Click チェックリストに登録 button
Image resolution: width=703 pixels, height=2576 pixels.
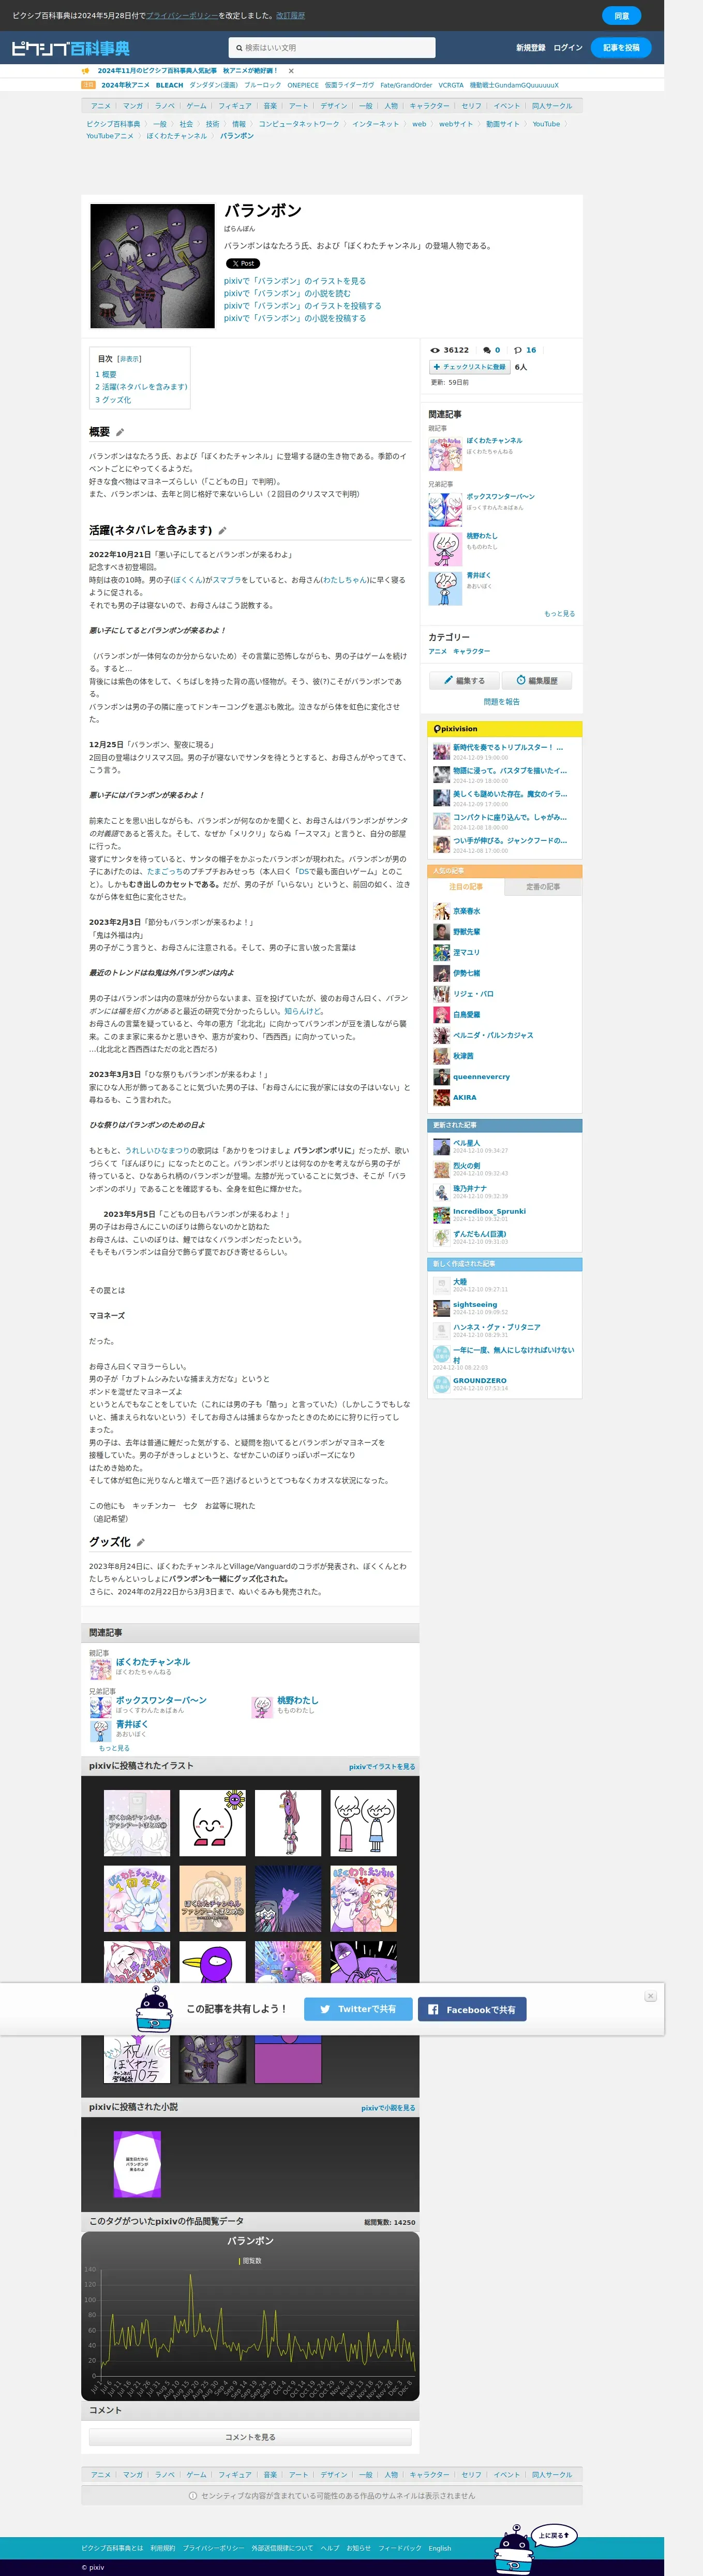click(x=469, y=367)
